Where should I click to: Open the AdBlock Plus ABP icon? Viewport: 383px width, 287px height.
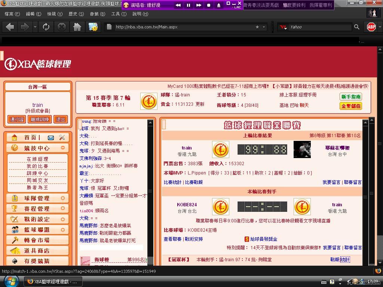tap(371, 27)
